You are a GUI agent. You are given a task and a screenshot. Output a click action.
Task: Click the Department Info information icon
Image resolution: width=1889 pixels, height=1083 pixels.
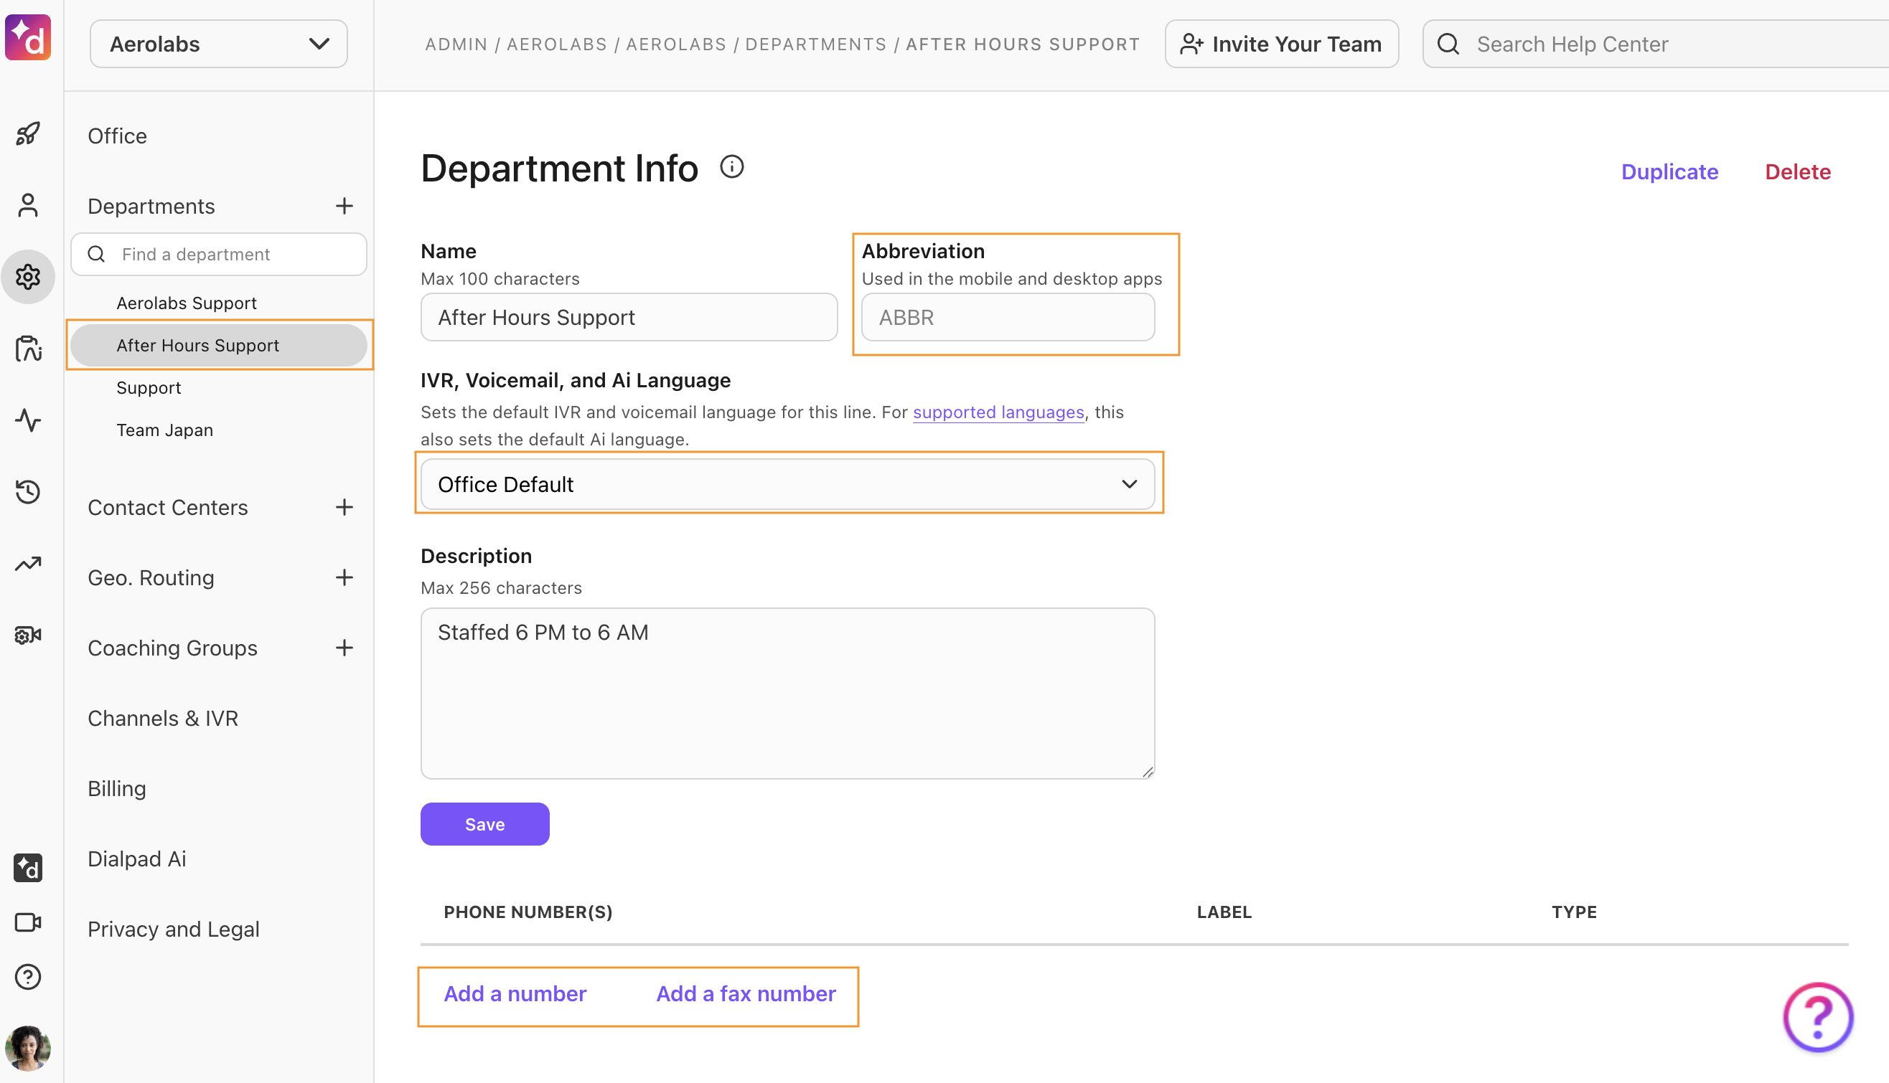pos(731,166)
